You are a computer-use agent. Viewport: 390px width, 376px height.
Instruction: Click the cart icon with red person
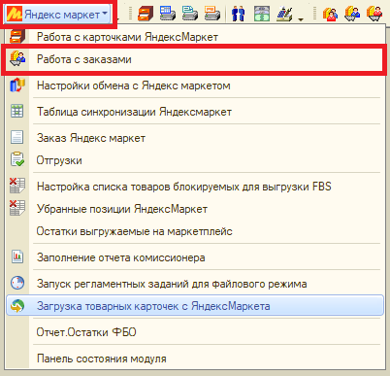point(374,14)
